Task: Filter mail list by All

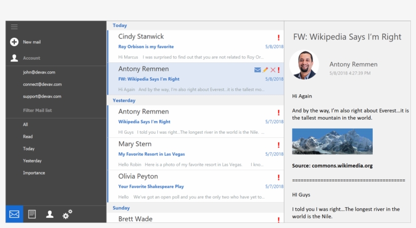Action: point(25,125)
